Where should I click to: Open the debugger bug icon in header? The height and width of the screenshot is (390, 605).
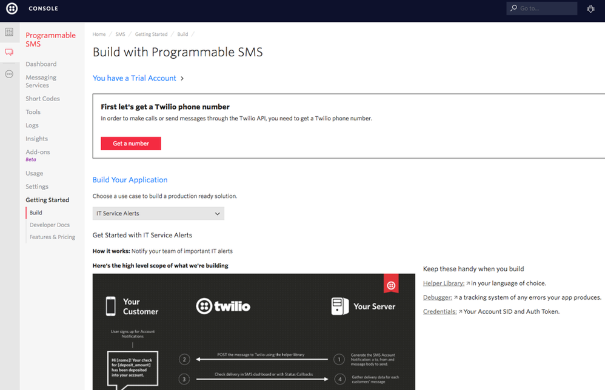590,8
